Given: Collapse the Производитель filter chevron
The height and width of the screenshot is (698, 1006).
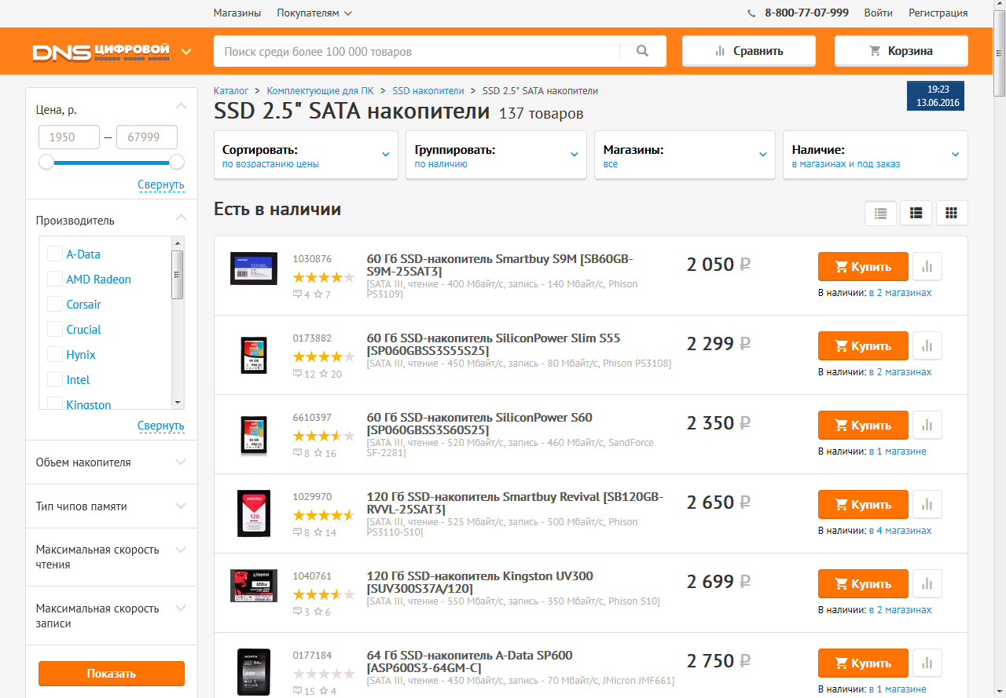Looking at the screenshot, I should point(181,217).
